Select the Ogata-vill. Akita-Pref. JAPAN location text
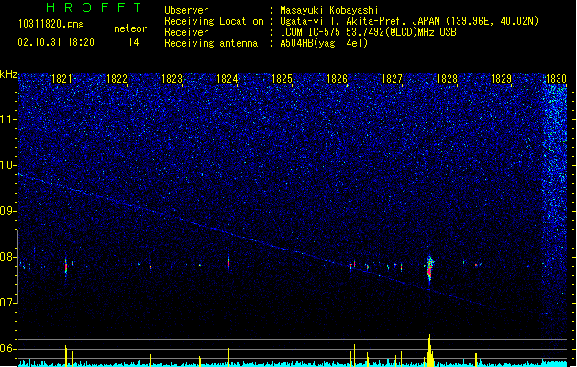Viewport: 577px width, 367px height. coord(409,21)
